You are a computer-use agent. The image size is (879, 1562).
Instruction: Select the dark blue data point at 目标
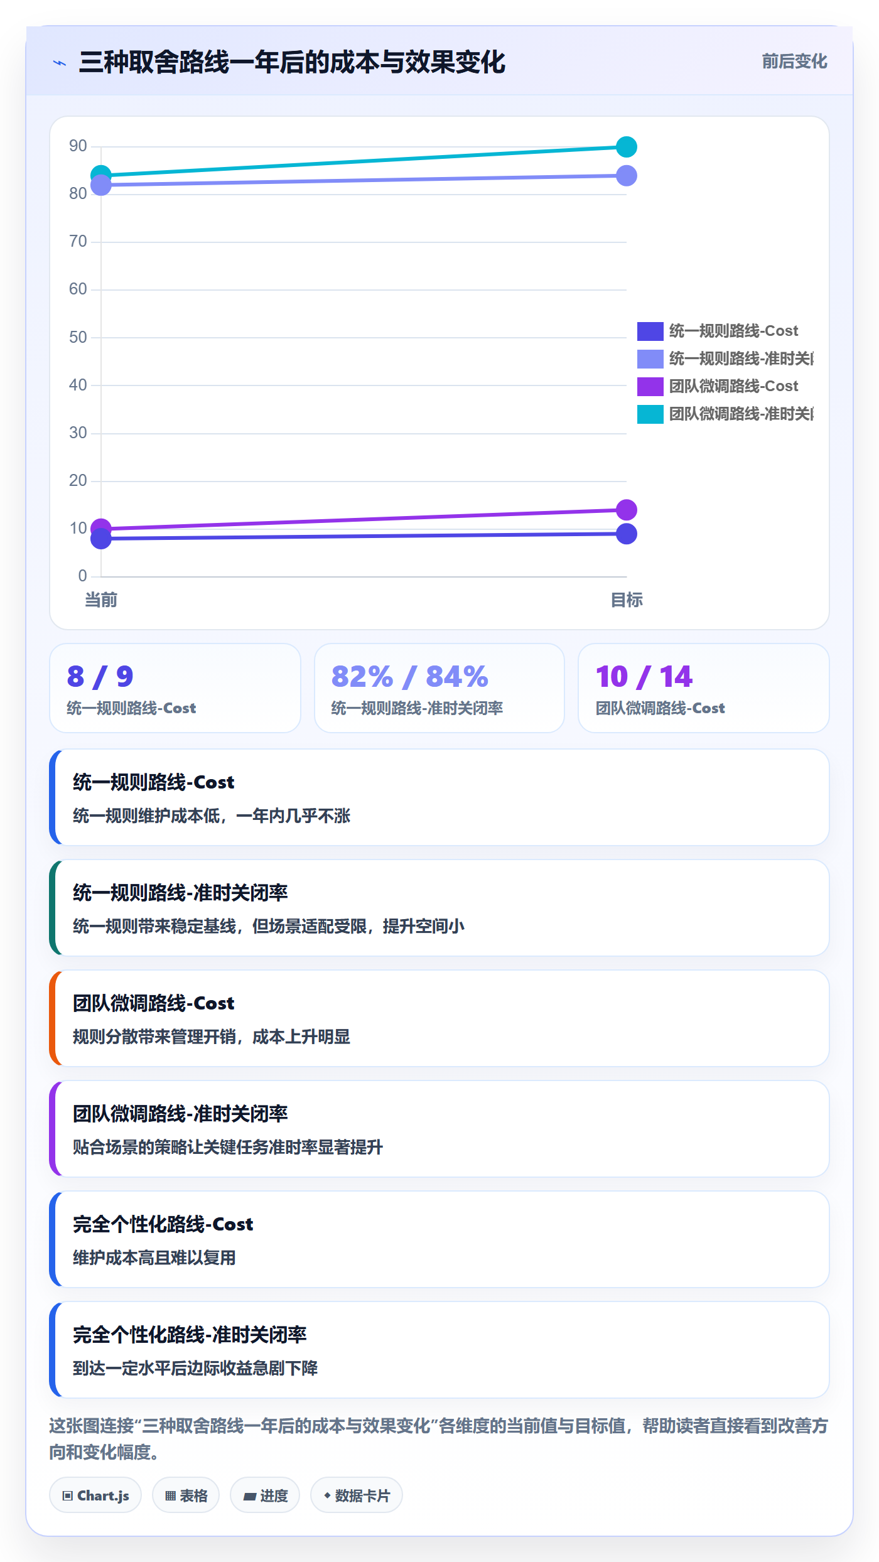point(626,534)
